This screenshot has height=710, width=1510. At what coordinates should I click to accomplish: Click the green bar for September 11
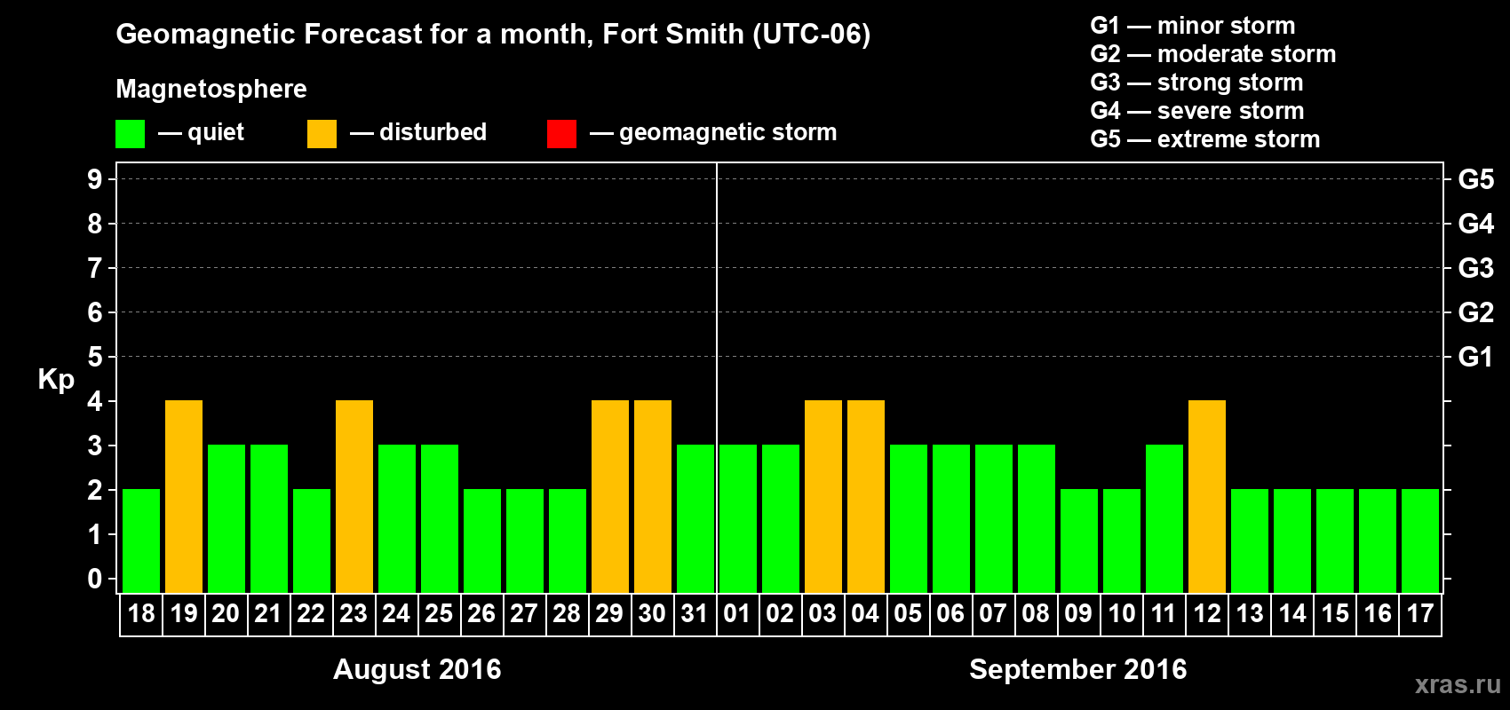[x=1164, y=518]
